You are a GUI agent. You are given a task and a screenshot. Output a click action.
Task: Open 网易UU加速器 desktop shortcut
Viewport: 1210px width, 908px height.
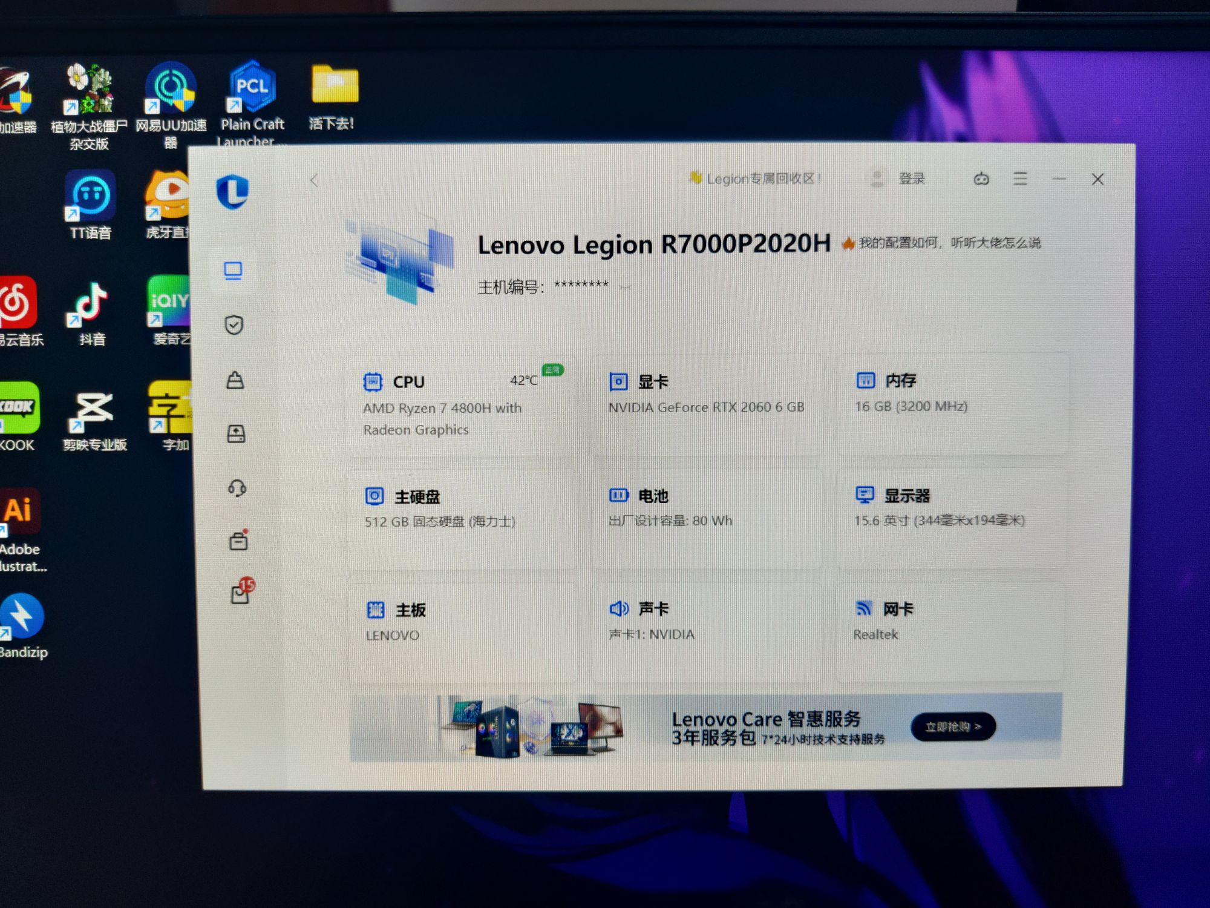click(171, 106)
